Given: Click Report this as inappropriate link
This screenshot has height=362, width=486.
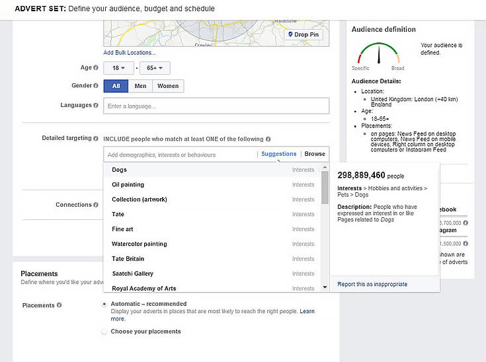Looking at the screenshot, I should 372,284.
